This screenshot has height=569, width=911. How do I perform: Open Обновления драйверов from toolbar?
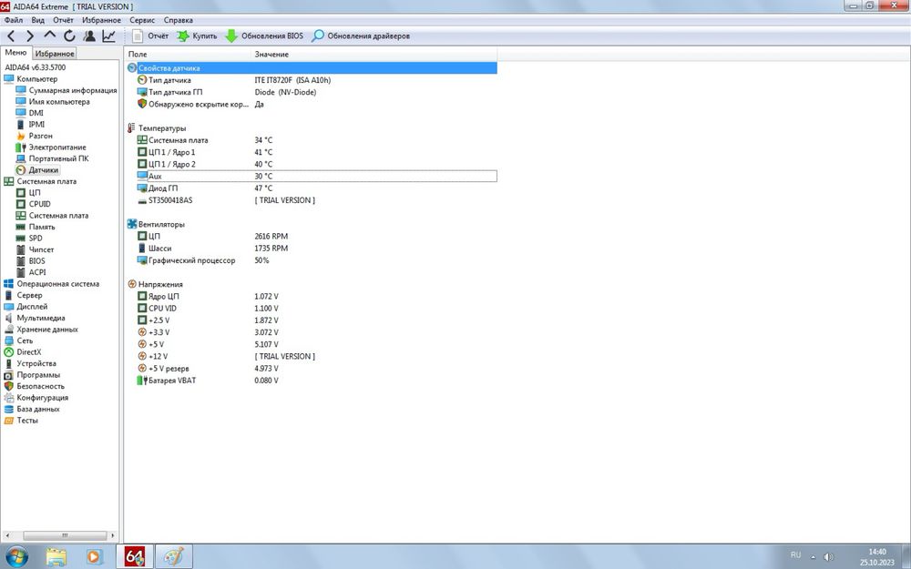coord(361,36)
